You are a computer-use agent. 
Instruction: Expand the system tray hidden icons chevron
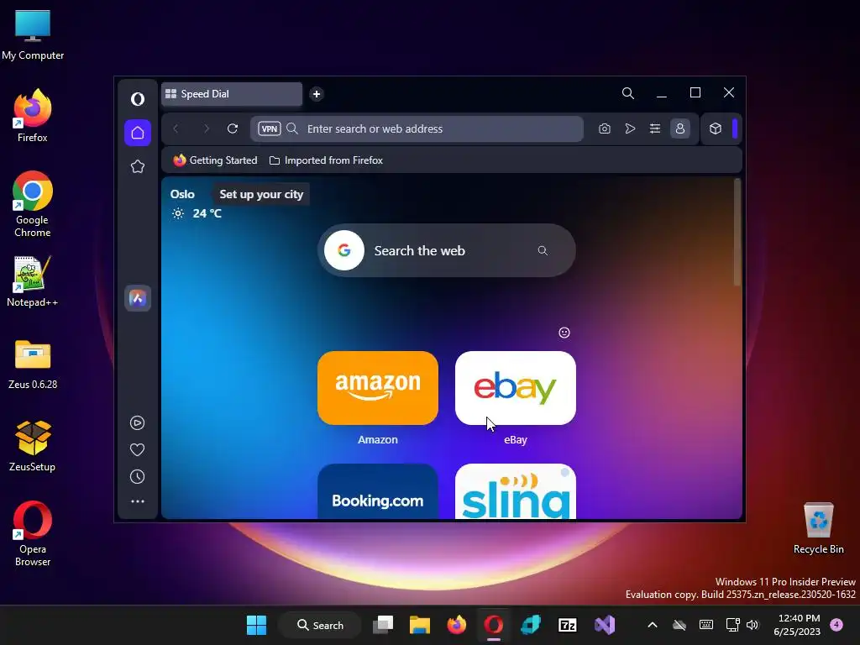[652, 625]
